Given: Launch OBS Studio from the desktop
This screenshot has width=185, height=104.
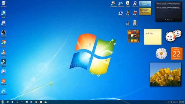Looking at the screenshot, I should [x=3, y=34].
